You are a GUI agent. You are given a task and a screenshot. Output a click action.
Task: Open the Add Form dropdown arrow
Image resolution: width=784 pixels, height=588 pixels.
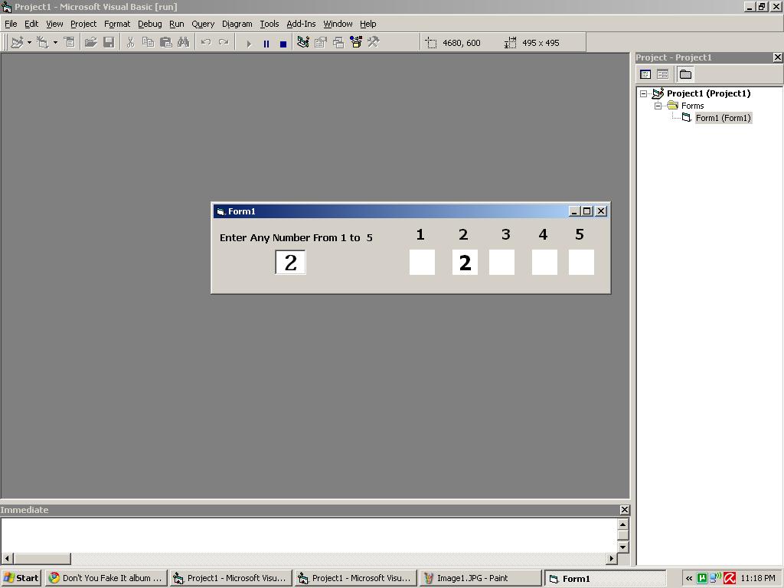(55, 43)
